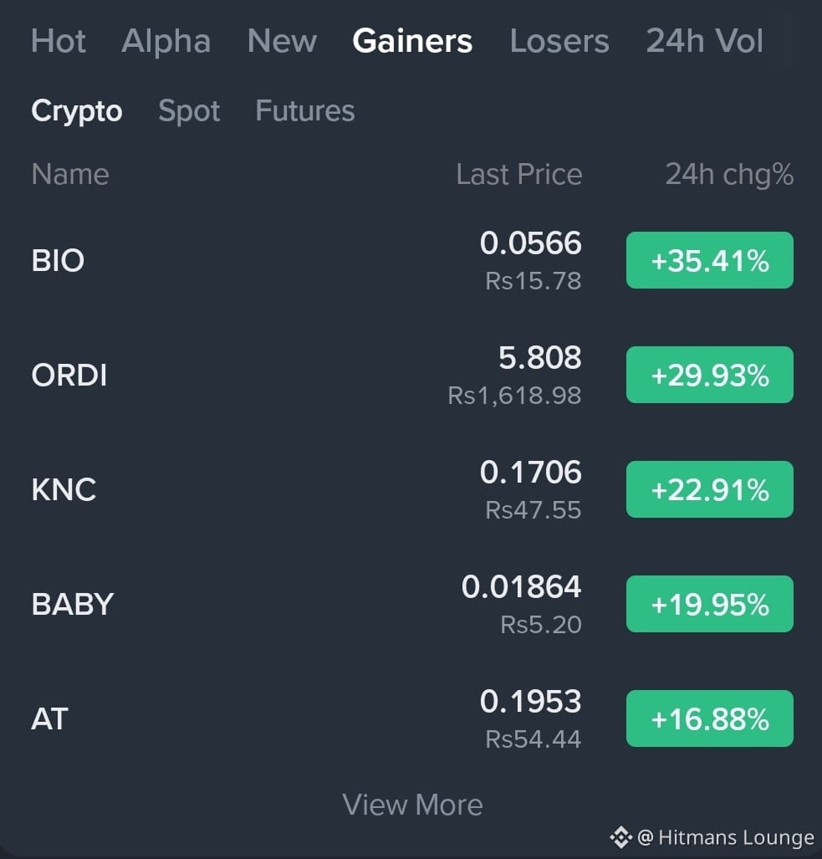Select the New tab
Screen dimensions: 822x859
coord(282,41)
